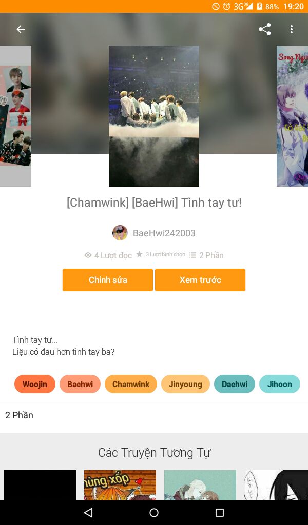Click the Xem trước button
The width and height of the screenshot is (308, 525).
[x=200, y=280]
